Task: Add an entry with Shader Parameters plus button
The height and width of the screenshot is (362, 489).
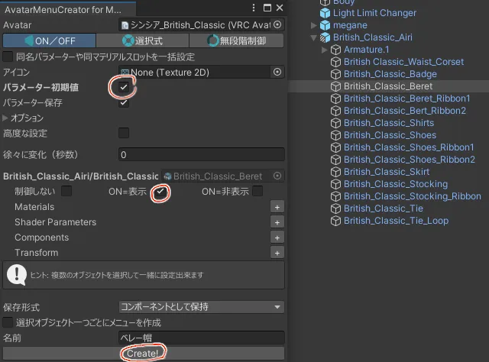Action: (x=277, y=222)
